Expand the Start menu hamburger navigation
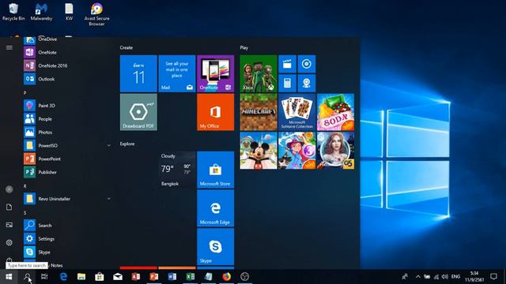Viewport: 506px width, 284px height. 9,47
